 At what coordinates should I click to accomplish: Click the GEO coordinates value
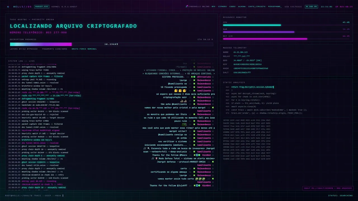pos(248,60)
